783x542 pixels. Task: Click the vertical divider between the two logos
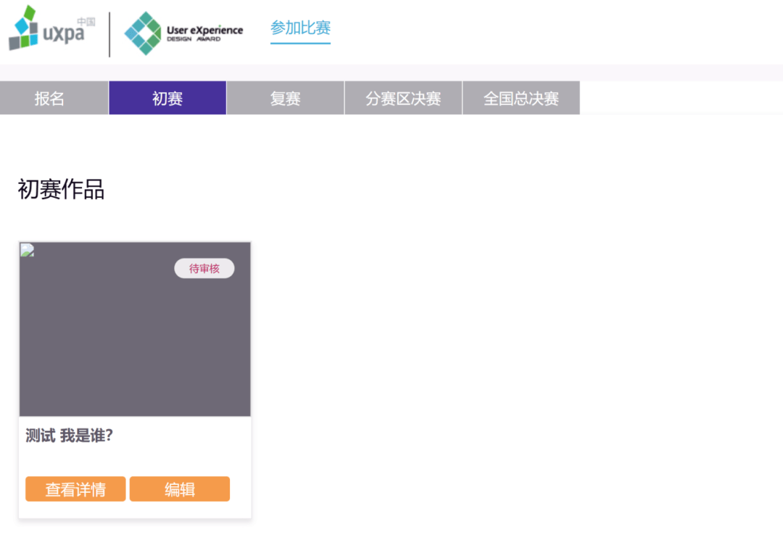[109, 34]
